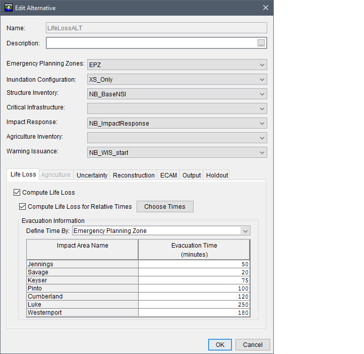This screenshot has width=364, height=354.
Task: Switch to the Holdout tab
Action: 217,175
